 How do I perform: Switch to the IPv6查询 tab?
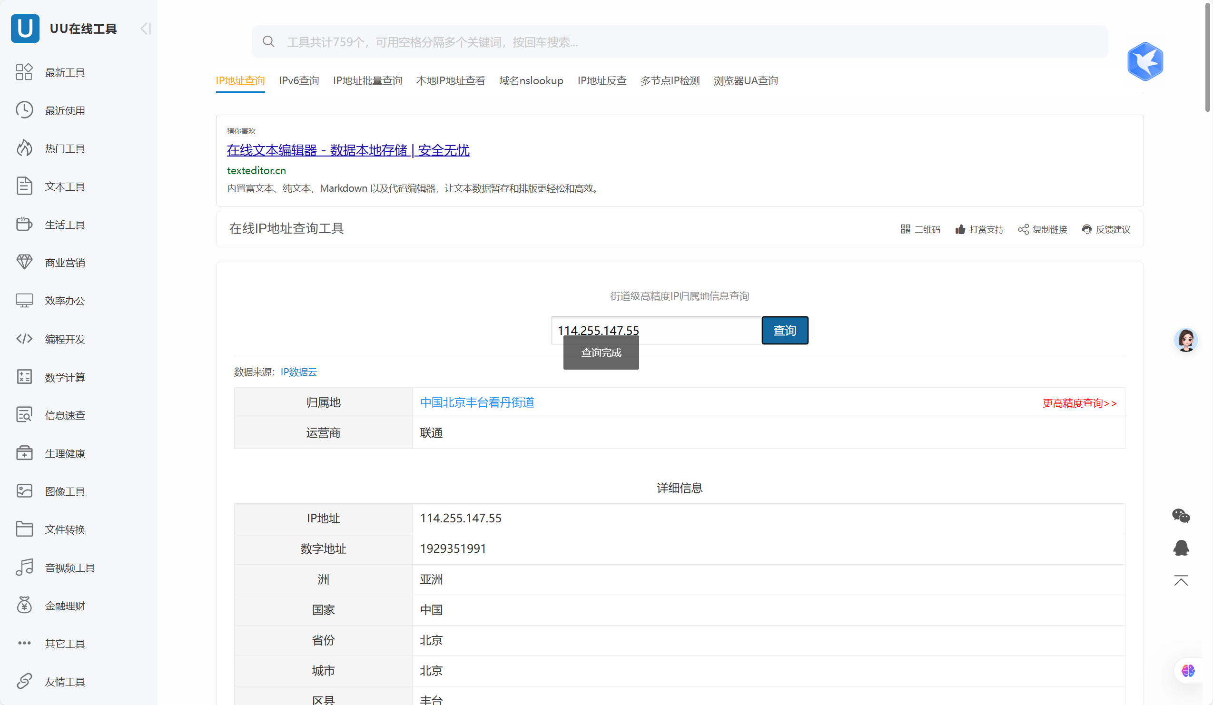click(298, 81)
